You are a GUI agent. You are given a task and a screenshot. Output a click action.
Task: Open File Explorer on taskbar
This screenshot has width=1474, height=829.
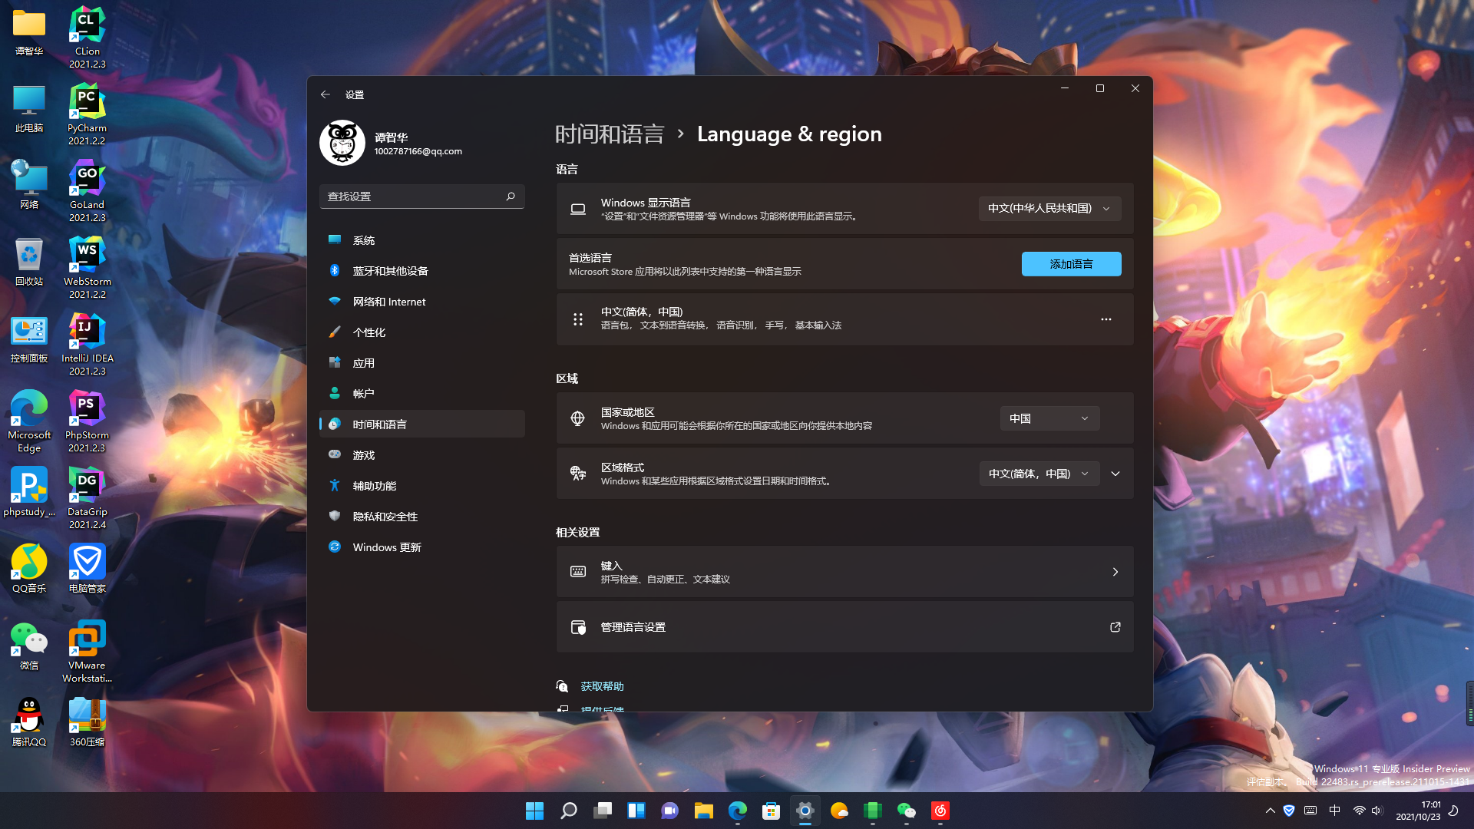point(704,811)
